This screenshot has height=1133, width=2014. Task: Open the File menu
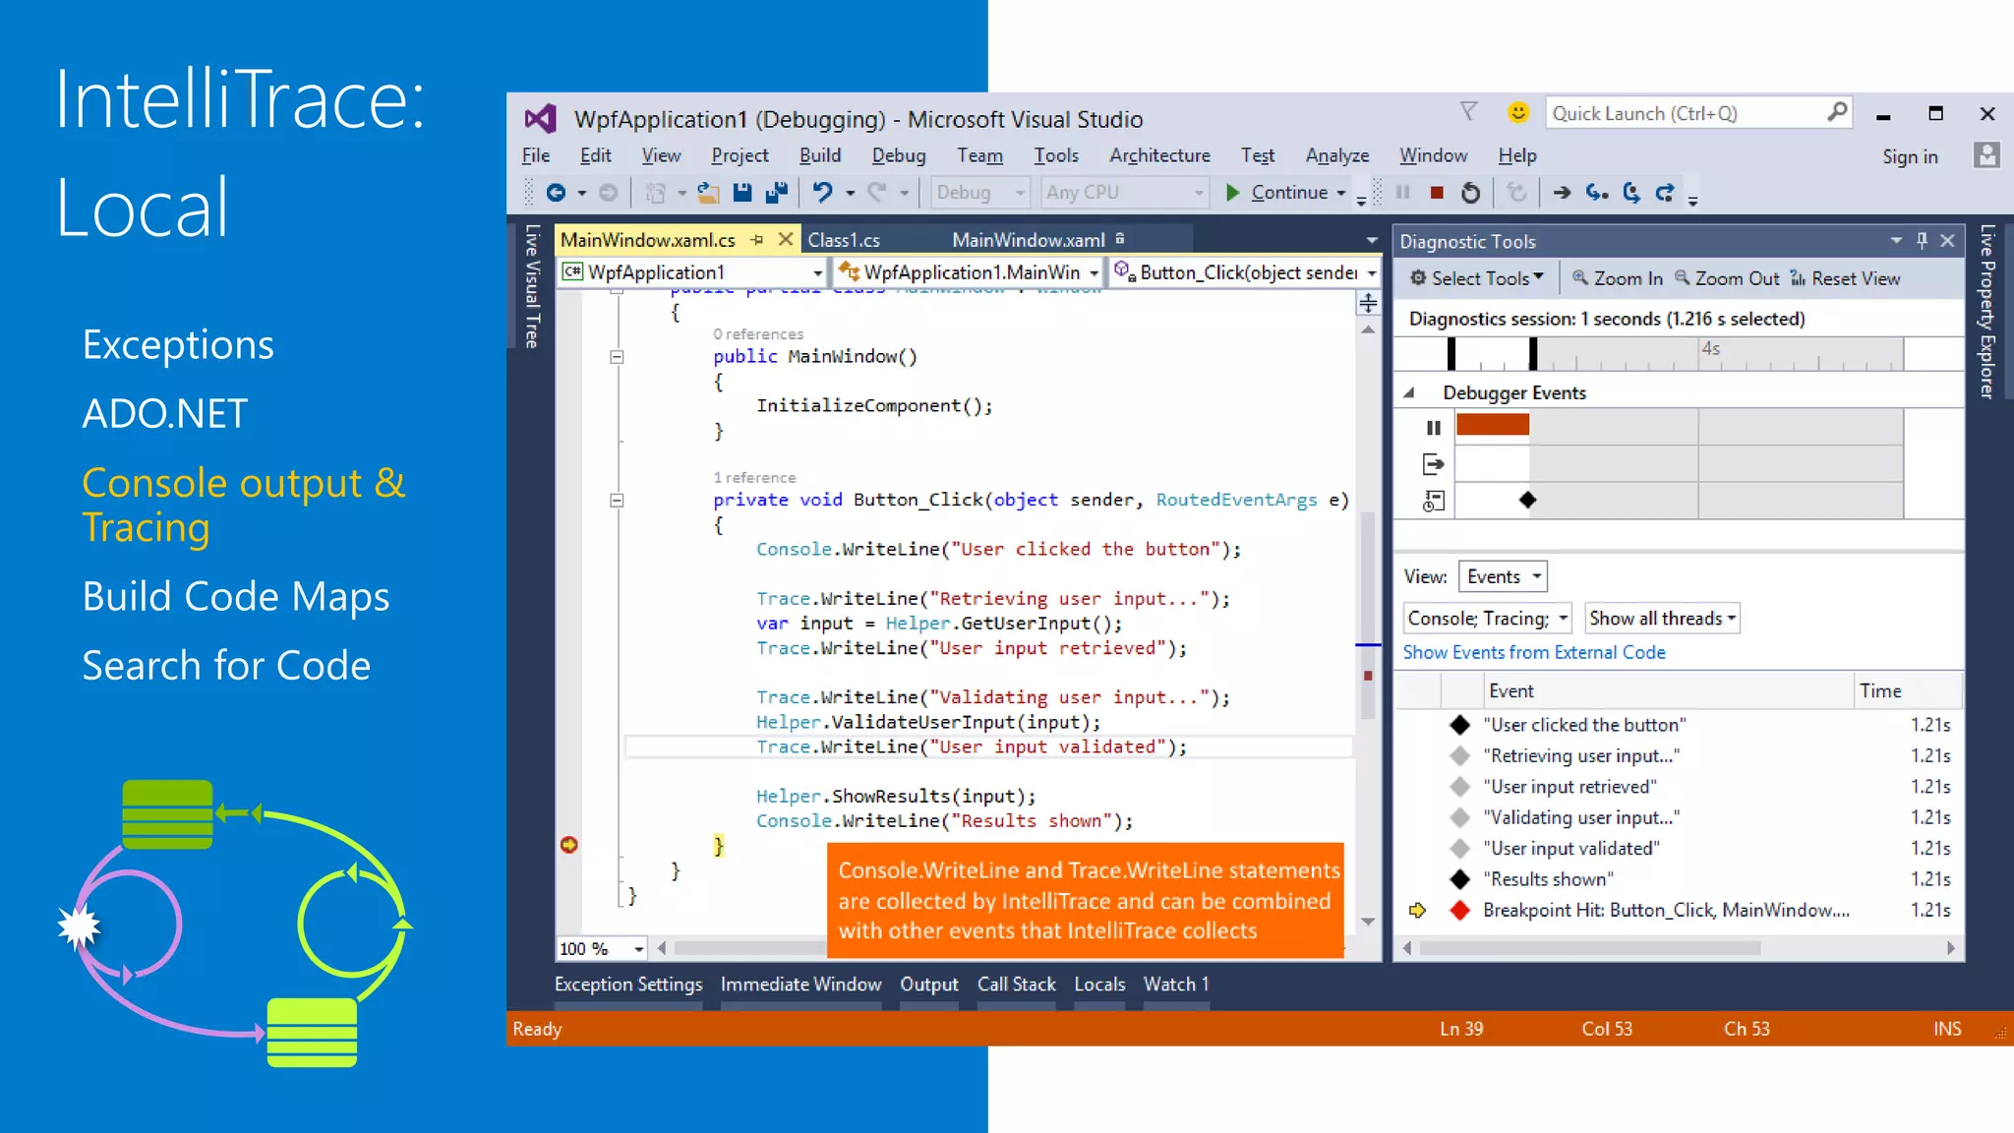536,155
